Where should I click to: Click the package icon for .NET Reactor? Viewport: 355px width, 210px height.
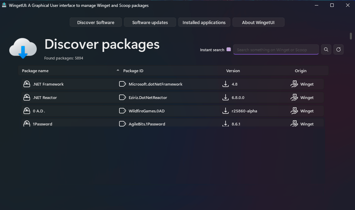coord(27,97)
